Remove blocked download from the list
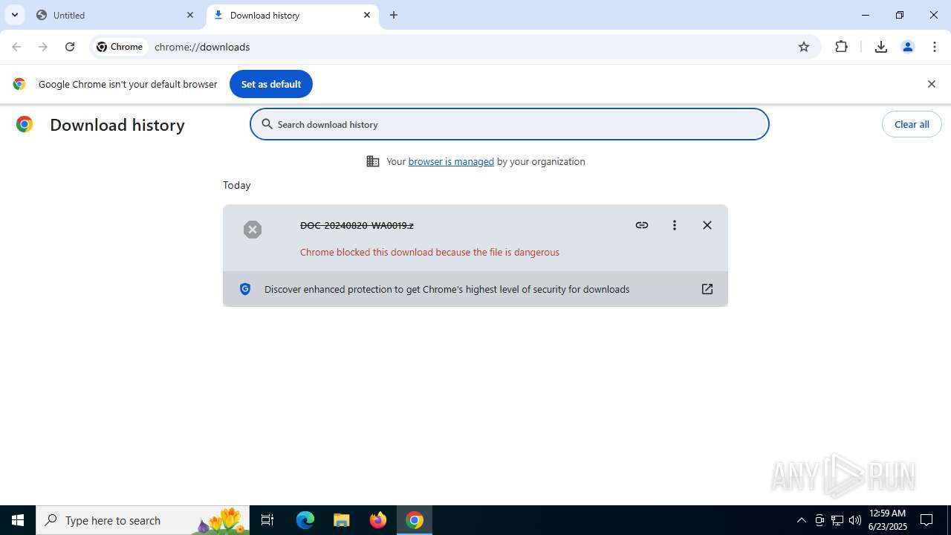This screenshot has width=951, height=535. coord(707,225)
